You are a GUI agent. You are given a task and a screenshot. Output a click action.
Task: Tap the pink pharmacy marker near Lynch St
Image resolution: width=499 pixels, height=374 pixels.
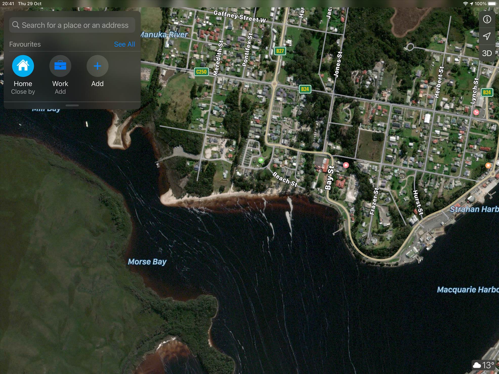pyautogui.click(x=476, y=112)
